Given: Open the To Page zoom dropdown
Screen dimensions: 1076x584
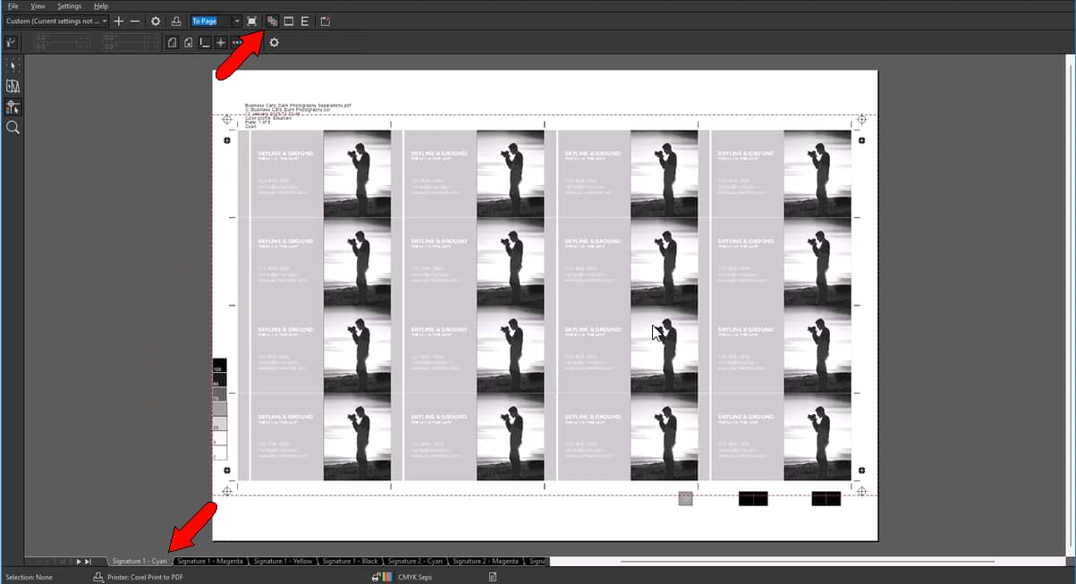Looking at the screenshot, I should pyautogui.click(x=237, y=21).
